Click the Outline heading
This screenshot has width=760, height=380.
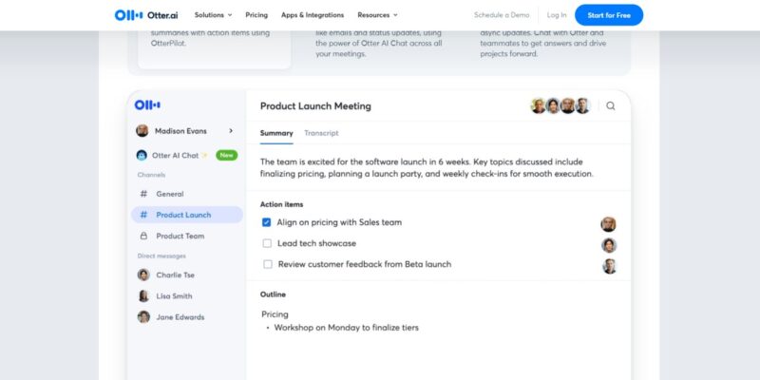pos(273,294)
